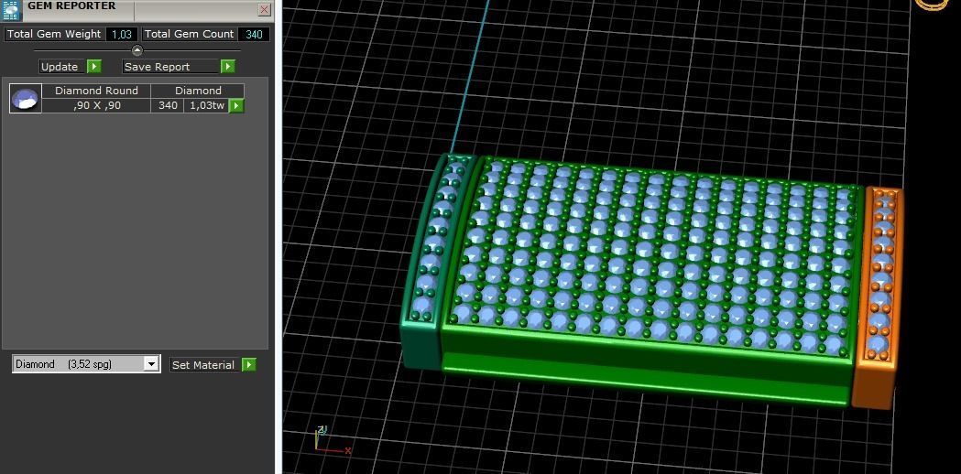Click the Total Gem Count label
Image resolution: width=961 pixels, height=474 pixels.
tap(189, 34)
